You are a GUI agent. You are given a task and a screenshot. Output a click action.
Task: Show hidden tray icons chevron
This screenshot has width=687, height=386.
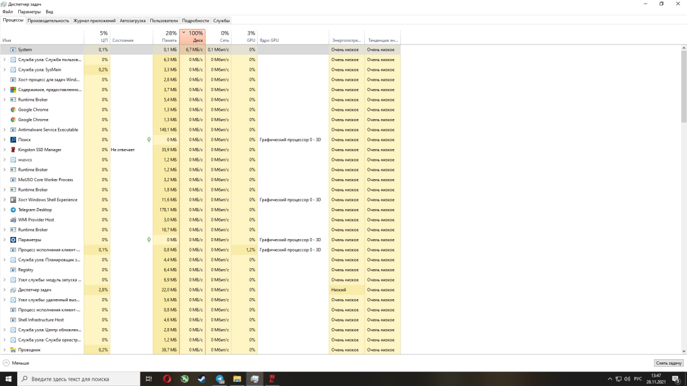[x=610, y=378]
